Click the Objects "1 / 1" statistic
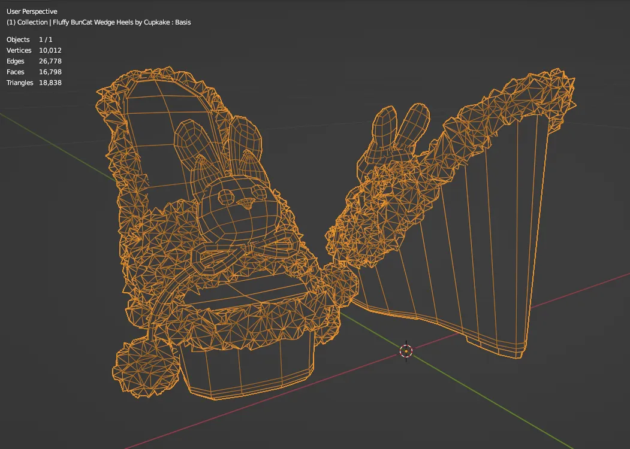The image size is (630, 449). pyautogui.click(x=46, y=40)
